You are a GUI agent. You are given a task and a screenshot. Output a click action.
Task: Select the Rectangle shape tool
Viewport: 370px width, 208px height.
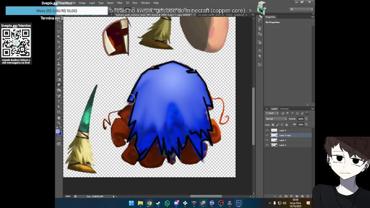pyautogui.click(x=59, y=112)
